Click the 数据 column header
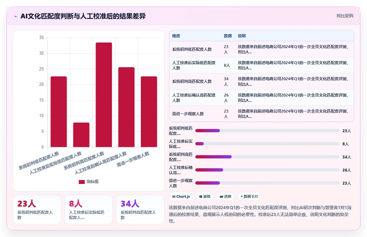 pyautogui.click(x=228, y=36)
